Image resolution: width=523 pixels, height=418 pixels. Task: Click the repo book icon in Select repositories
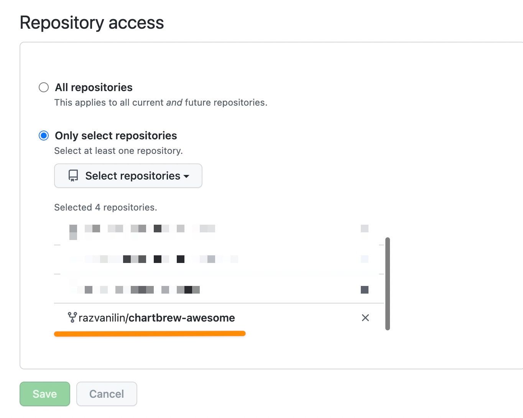click(73, 176)
